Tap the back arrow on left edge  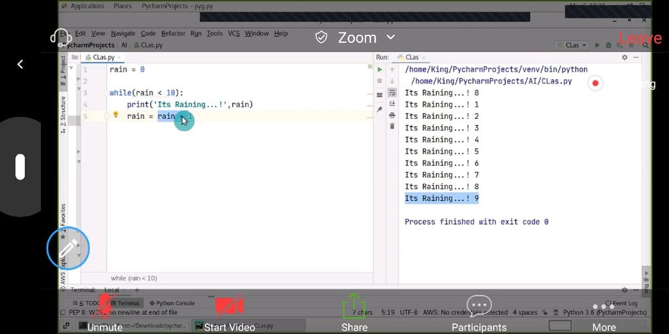coord(20,64)
